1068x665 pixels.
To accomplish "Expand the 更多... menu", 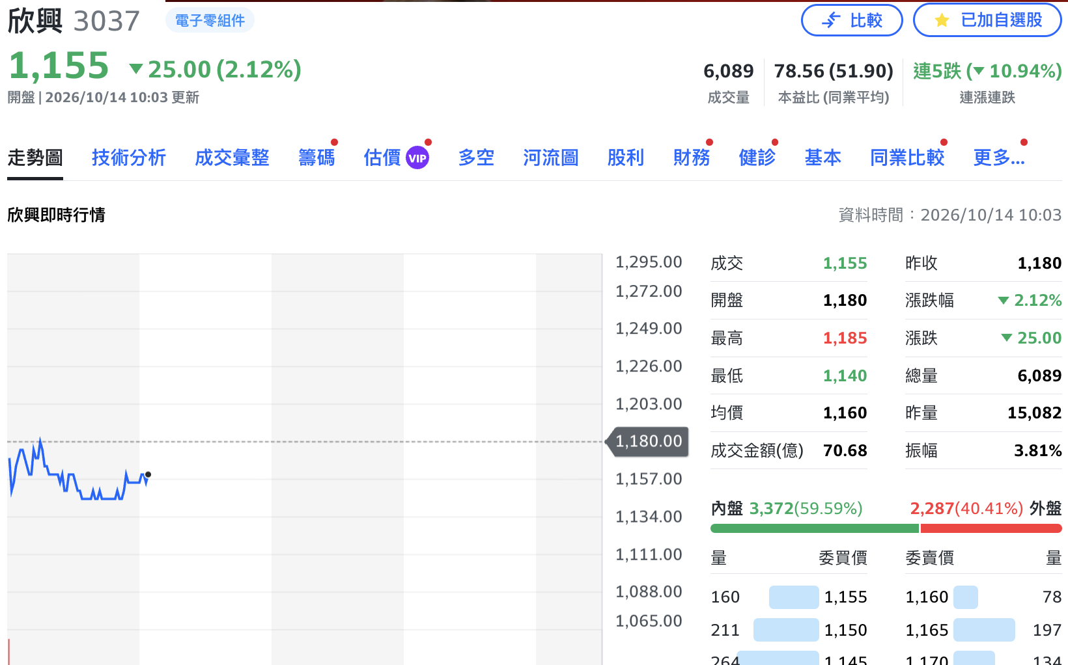I will (x=999, y=157).
